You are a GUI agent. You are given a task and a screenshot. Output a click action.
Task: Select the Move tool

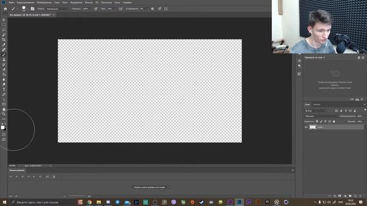point(4,20)
